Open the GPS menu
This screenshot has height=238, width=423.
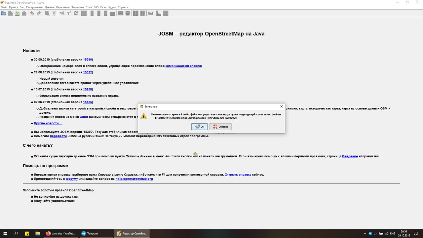tap(96, 7)
